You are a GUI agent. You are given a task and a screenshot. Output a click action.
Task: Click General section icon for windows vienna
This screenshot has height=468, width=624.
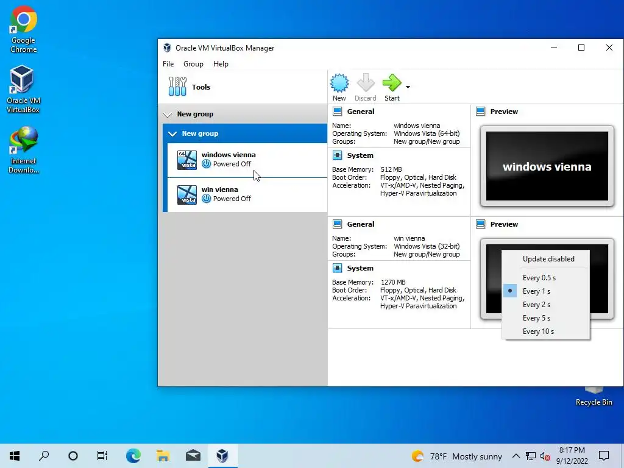(x=338, y=112)
